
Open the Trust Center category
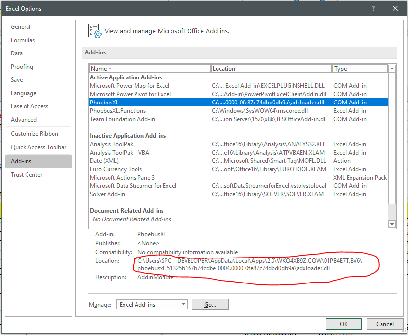27,175
